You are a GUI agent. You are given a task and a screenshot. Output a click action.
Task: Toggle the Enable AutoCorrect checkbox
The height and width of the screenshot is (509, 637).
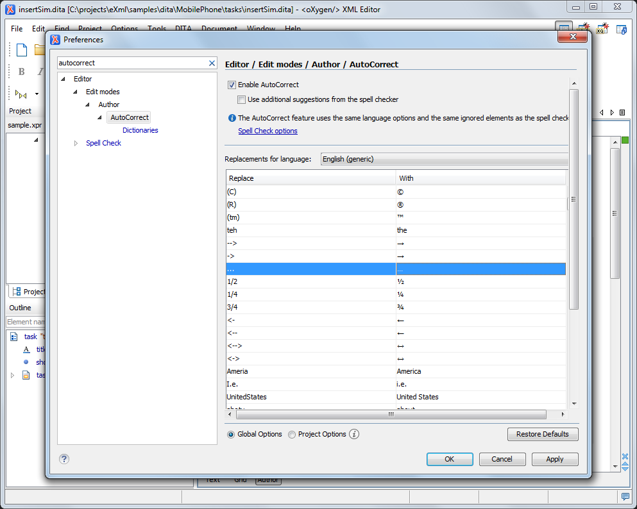point(232,85)
